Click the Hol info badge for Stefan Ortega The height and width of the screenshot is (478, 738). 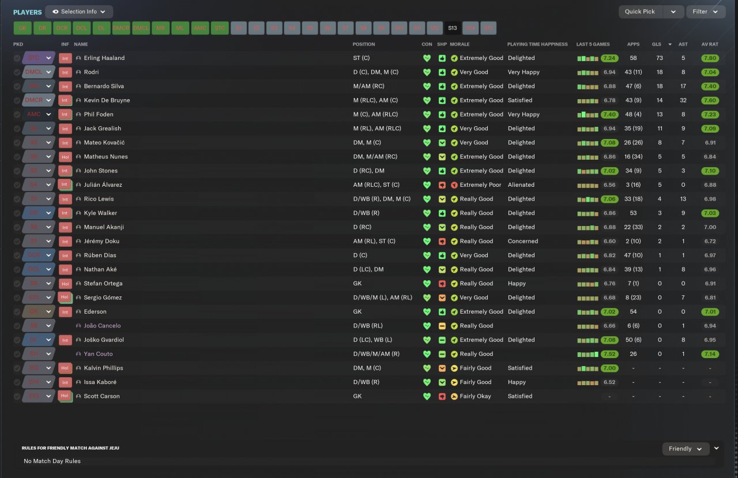[65, 284]
